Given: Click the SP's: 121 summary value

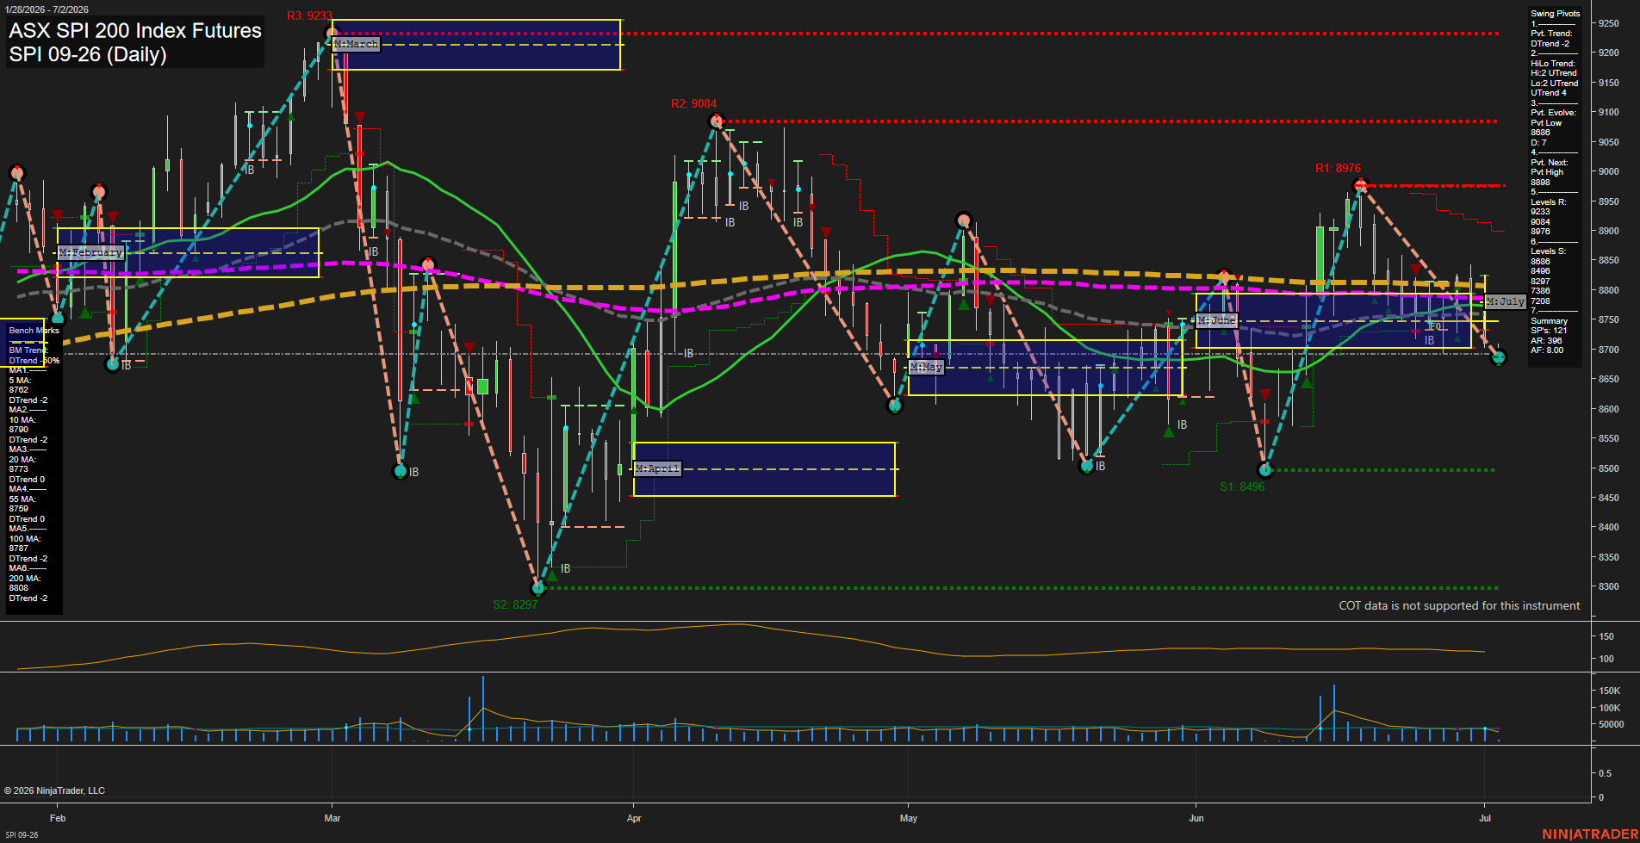Looking at the screenshot, I should (x=1549, y=331).
